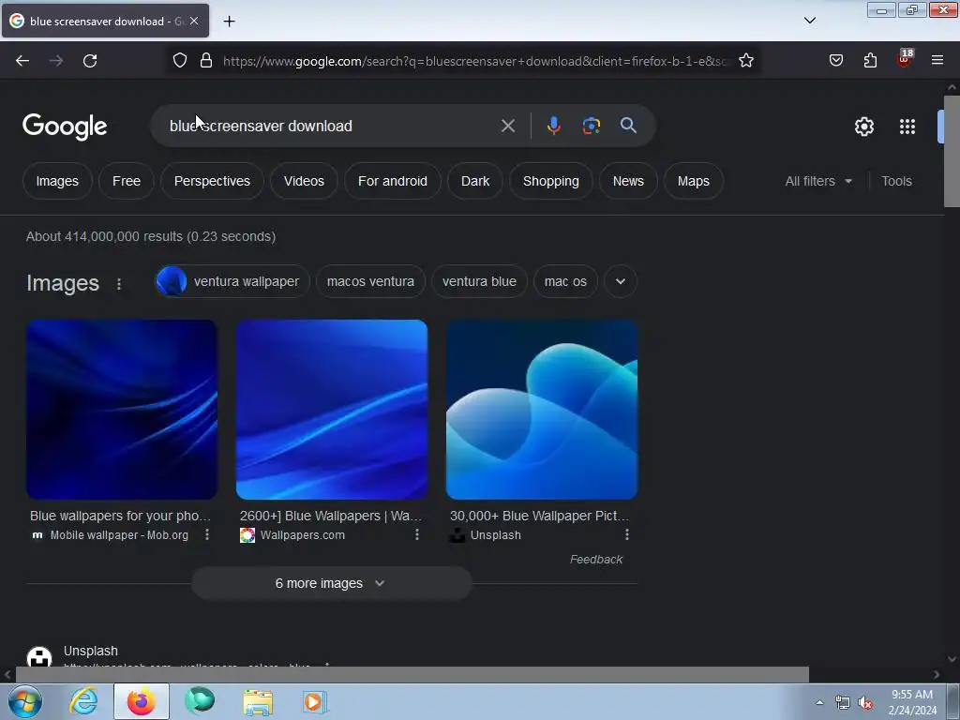Image resolution: width=960 pixels, height=720 pixels.
Task: Select the mac os suggestion chip
Action: [x=565, y=281]
